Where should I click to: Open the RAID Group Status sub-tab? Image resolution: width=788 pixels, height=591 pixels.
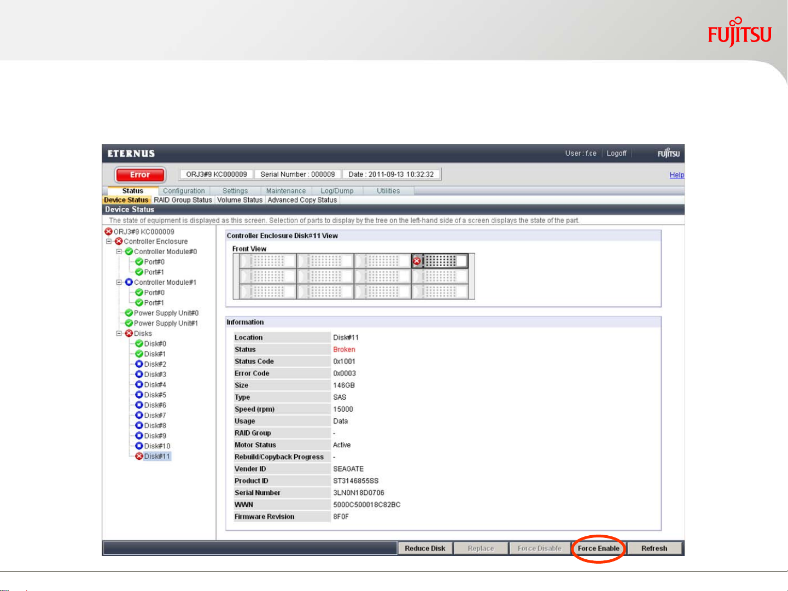pos(183,200)
